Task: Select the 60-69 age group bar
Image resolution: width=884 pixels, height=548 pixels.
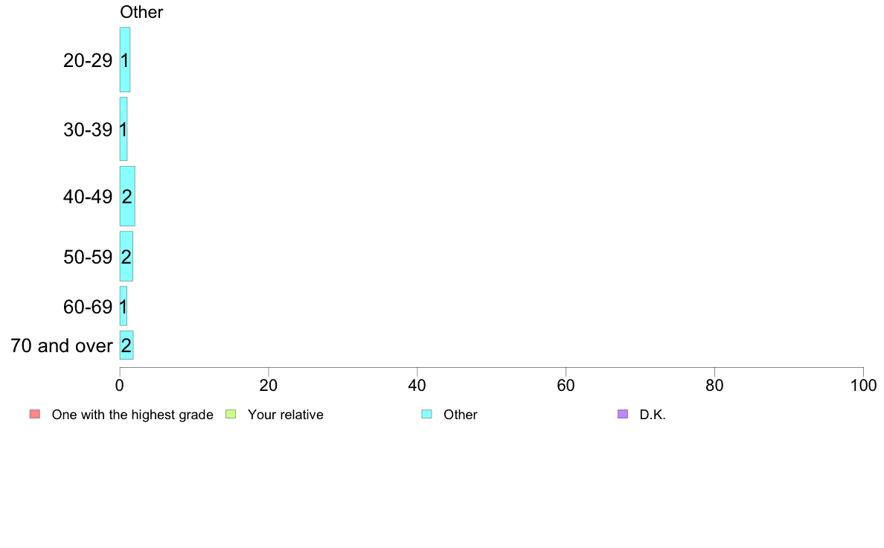Action: tap(124, 306)
